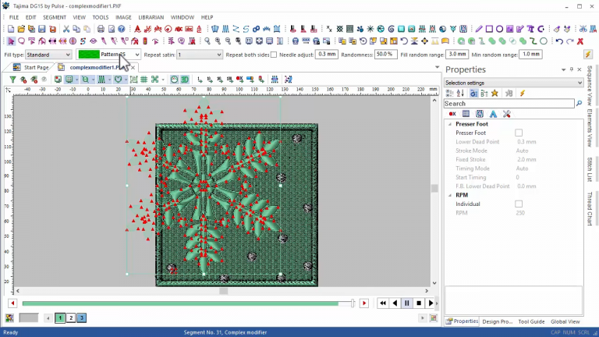Pause the stitch simulation playback
Image resolution: width=599 pixels, height=337 pixels.
(x=406, y=303)
